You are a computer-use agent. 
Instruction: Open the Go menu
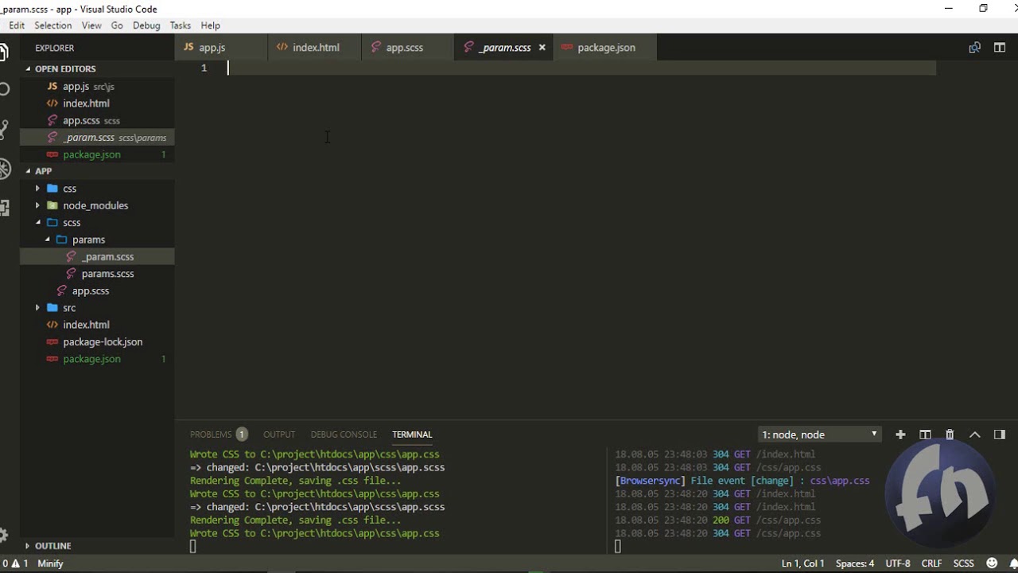(x=117, y=25)
